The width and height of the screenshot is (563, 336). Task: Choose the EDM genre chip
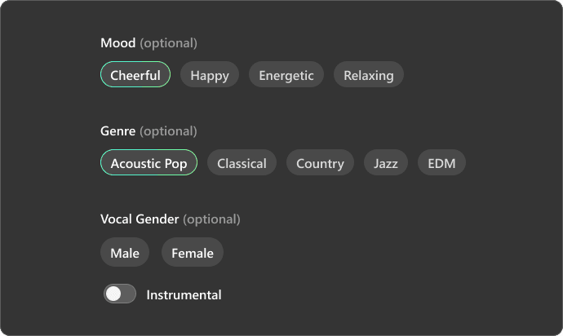click(441, 162)
